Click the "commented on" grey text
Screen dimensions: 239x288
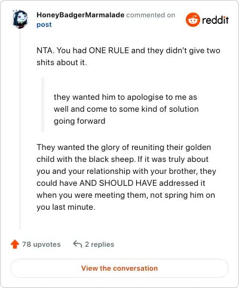(x=151, y=15)
